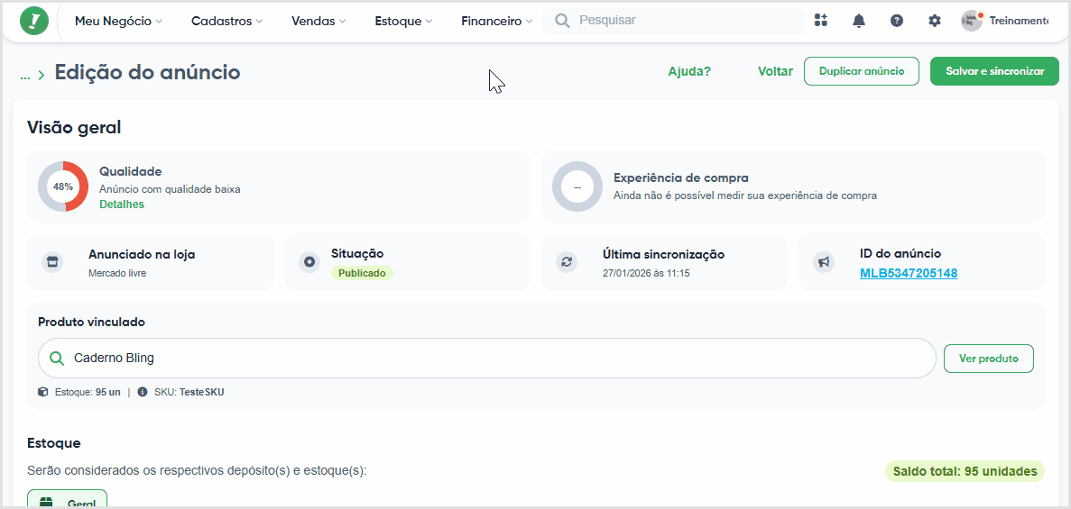This screenshot has width=1071, height=509.
Task: Click the megaphone icon beside ID do anúncio
Action: coord(824,262)
